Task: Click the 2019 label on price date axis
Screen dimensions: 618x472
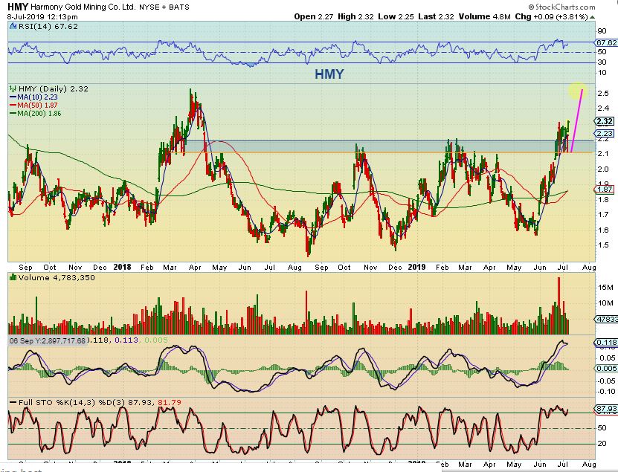Action: click(416, 267)
